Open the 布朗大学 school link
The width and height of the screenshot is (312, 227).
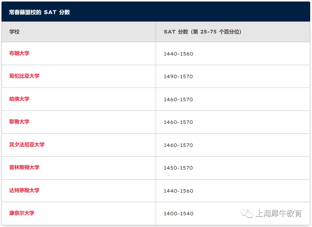[19, 53]
